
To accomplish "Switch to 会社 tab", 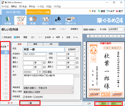I will (35, 44).
